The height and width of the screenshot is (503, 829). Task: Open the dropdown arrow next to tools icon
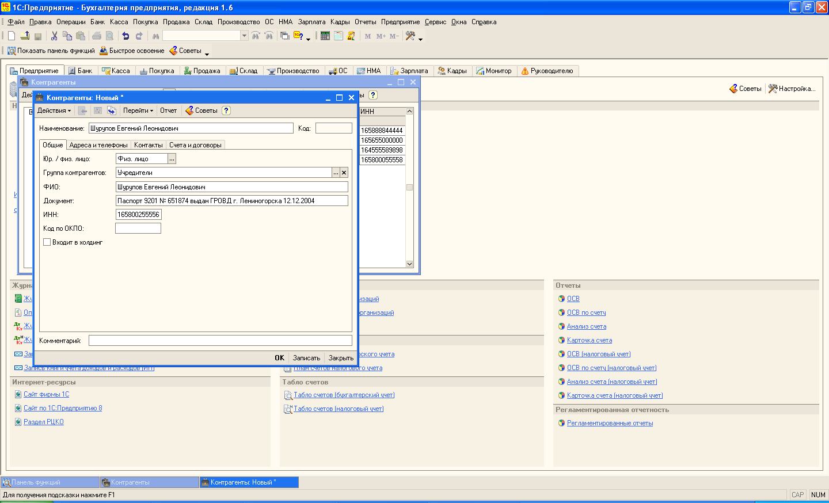[x=420, y=39]
